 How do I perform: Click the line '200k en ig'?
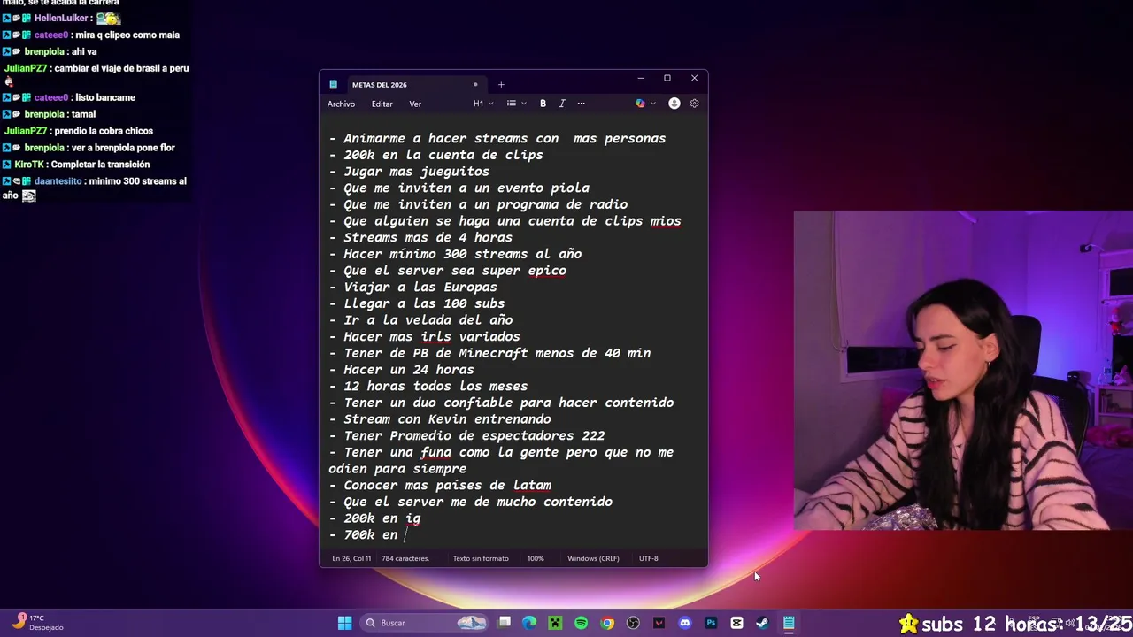pyautogui.click(x=374, y=518)
